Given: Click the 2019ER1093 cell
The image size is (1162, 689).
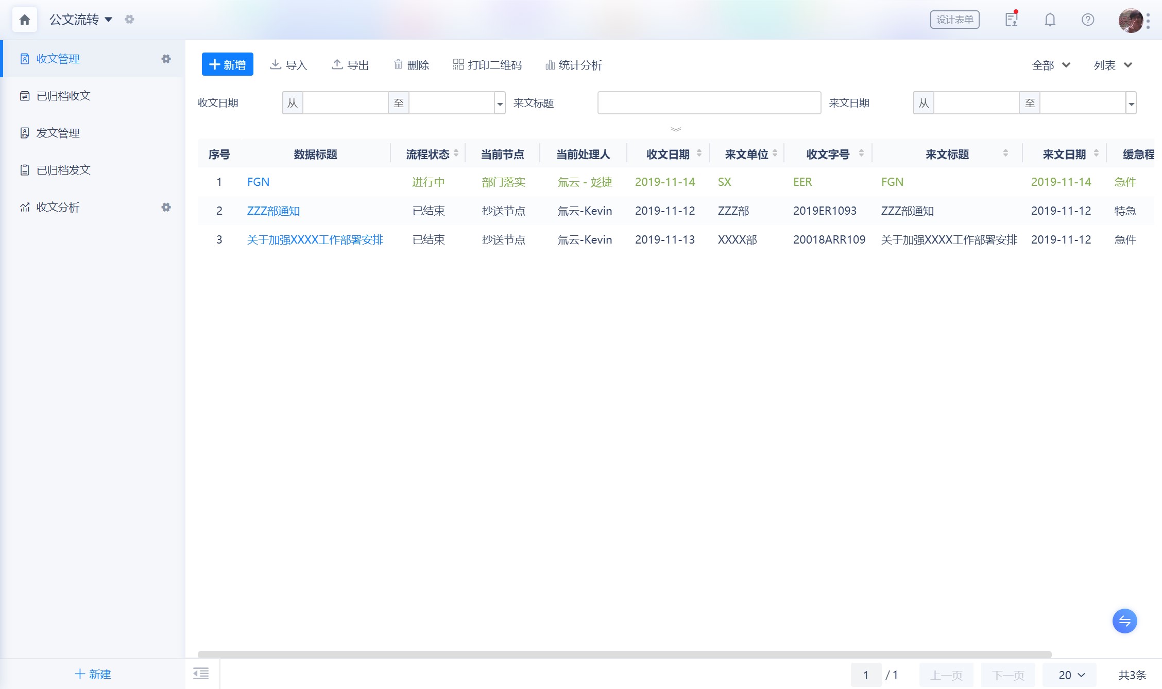Looking at the screenshot, I should click(x=825, y=211).
